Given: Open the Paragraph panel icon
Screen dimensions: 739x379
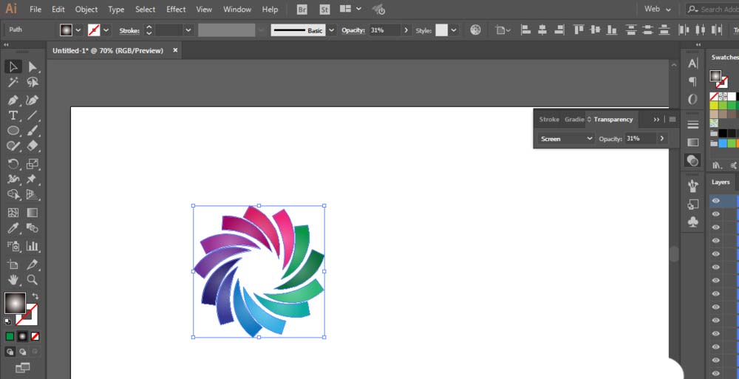Looking at the screenshot, I should click(693, 81).
